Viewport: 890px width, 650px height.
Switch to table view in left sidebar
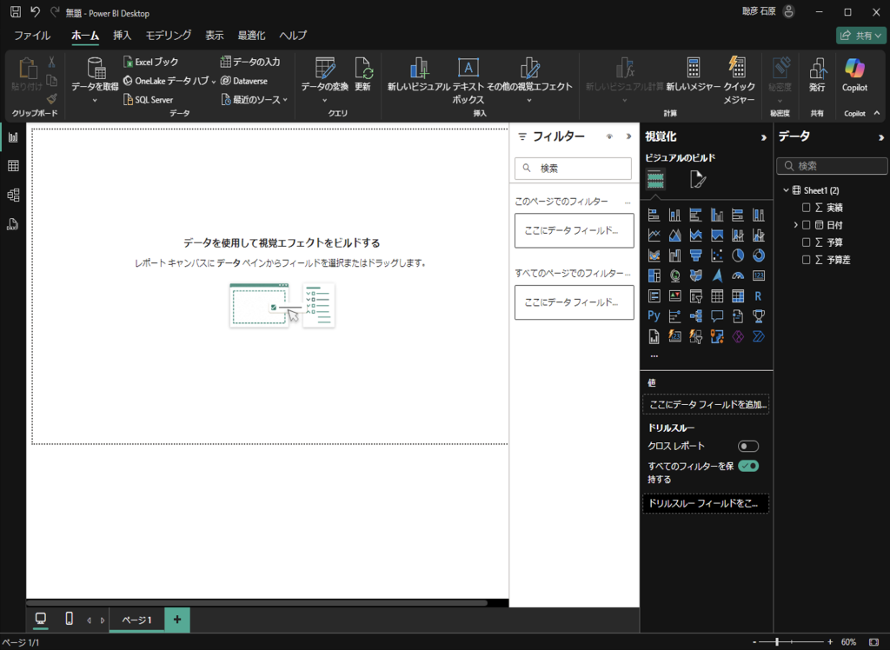(x=13, y=166)
